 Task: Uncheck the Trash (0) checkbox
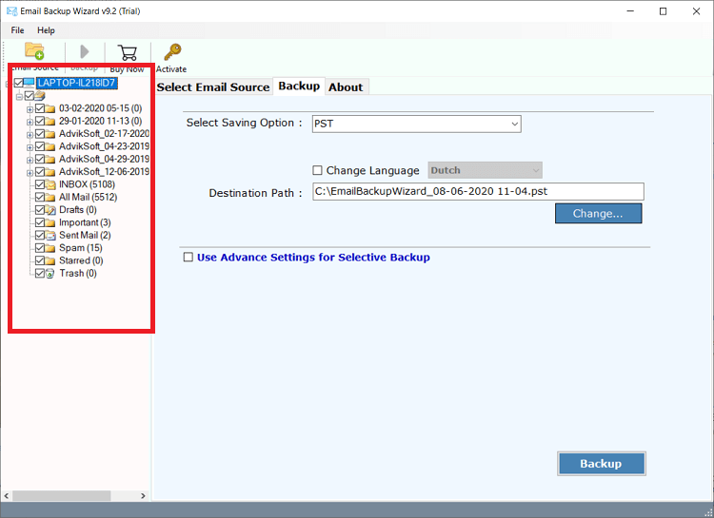click(x=40, y=274)
